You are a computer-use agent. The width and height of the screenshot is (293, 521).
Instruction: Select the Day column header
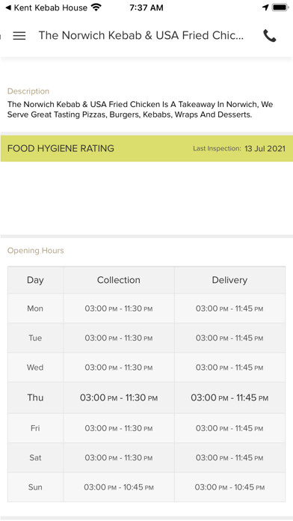click(35, 280)
